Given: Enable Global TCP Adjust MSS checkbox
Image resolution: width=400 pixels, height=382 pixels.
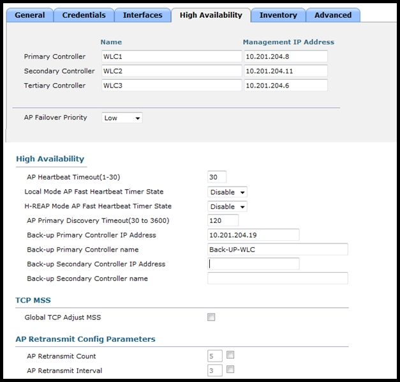Looking at the screenshot, I should [211, 317].
